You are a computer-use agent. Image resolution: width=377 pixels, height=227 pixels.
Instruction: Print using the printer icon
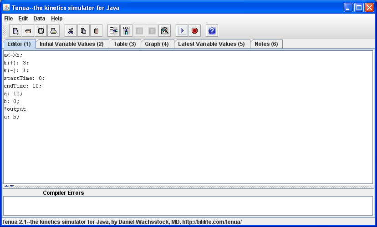53,31
